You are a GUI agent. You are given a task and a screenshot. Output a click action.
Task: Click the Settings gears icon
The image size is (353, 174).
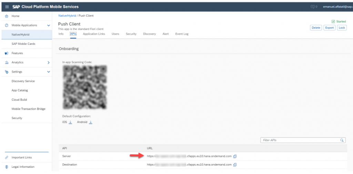coord(7,72)
